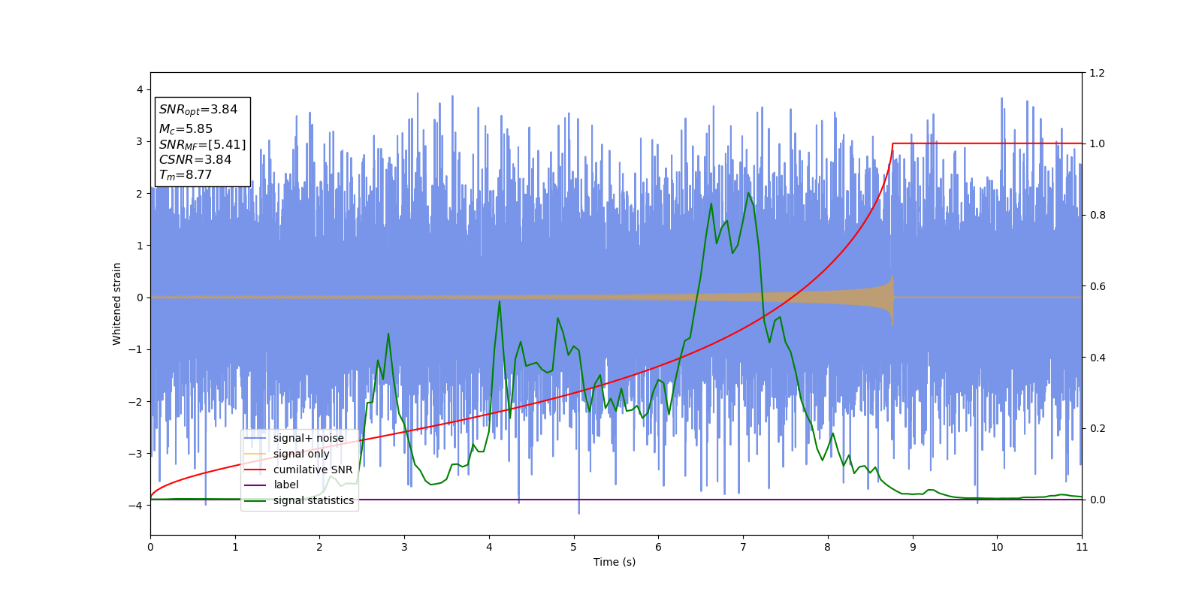Viewport: 1202px width, 601px height.
Task: Click the x-axis tick label 5
Action: pos(574,547)
